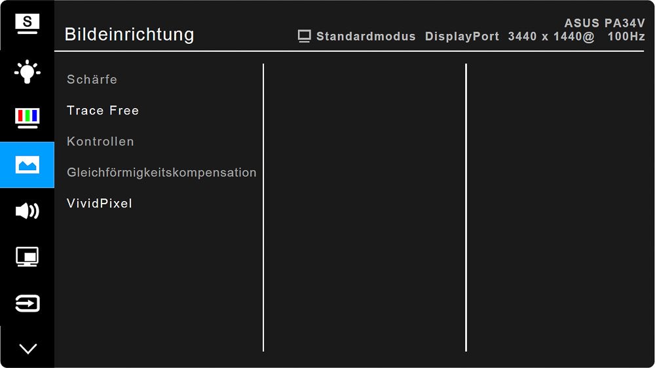Expand more menus with the down chevron
This screenshot has width=655, height=368.
click(x=28, y=348)
